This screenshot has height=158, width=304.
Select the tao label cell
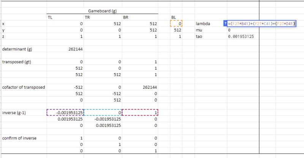coord(211,36)
